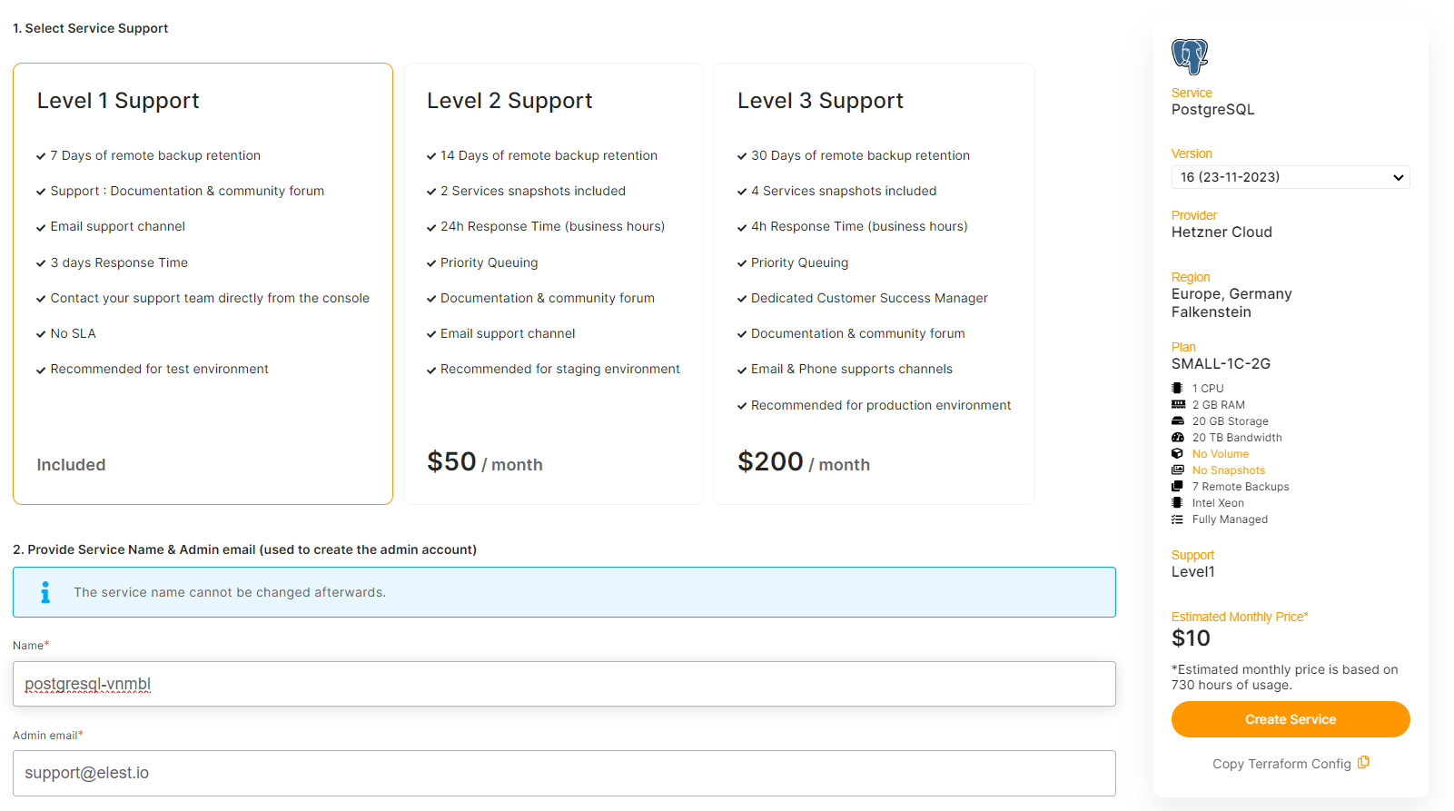This screenshot has height=811, width=1454.
Task: Click the bandwidth gauge icon beside 20 TB Bandwidth
Action: [1178, 437]
